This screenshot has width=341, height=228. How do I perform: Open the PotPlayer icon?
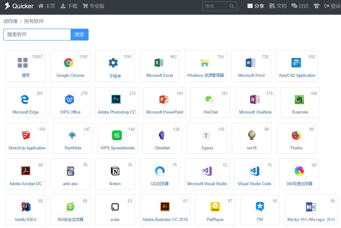(x=215, y=207)
